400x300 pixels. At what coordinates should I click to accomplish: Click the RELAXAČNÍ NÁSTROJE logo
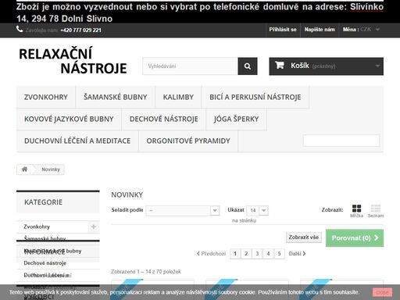(73, 61)
